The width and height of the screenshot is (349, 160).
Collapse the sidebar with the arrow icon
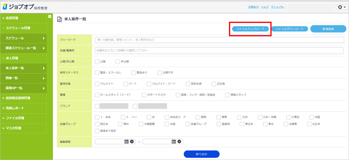pyautogui.click(x=50, y=17)
